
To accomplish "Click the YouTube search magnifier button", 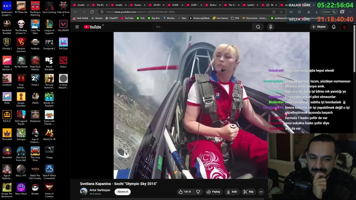I will [258, 27].
